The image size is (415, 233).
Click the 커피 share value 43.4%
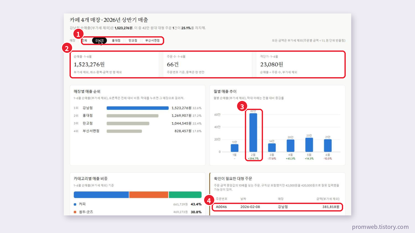(x=196, y=204)
